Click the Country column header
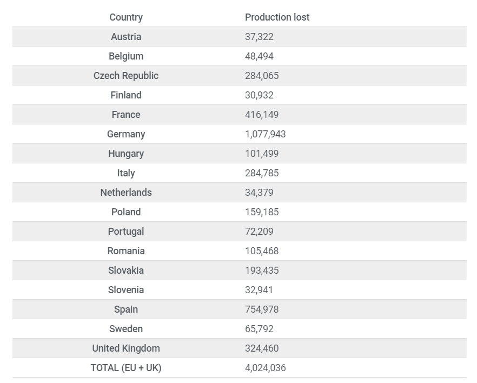 (126, 17)
